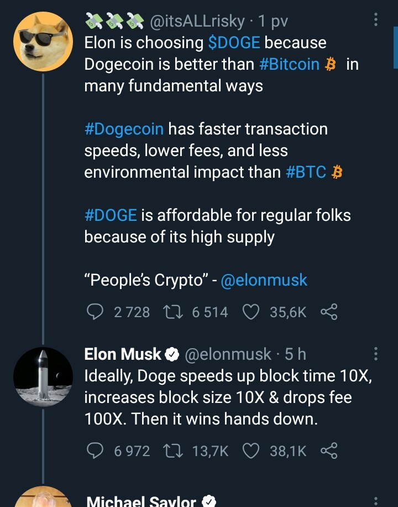
Task: Open more options for Elon Musk's tweet
Action: (x=376, y=354)
